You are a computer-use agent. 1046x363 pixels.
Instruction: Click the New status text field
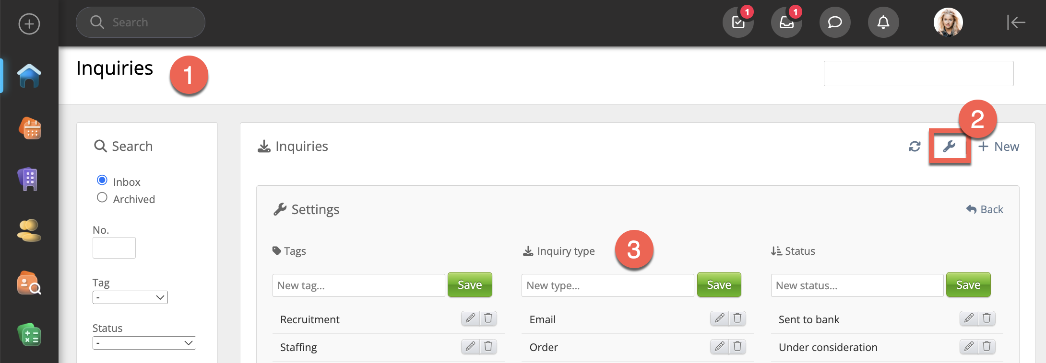coord(857,285)
